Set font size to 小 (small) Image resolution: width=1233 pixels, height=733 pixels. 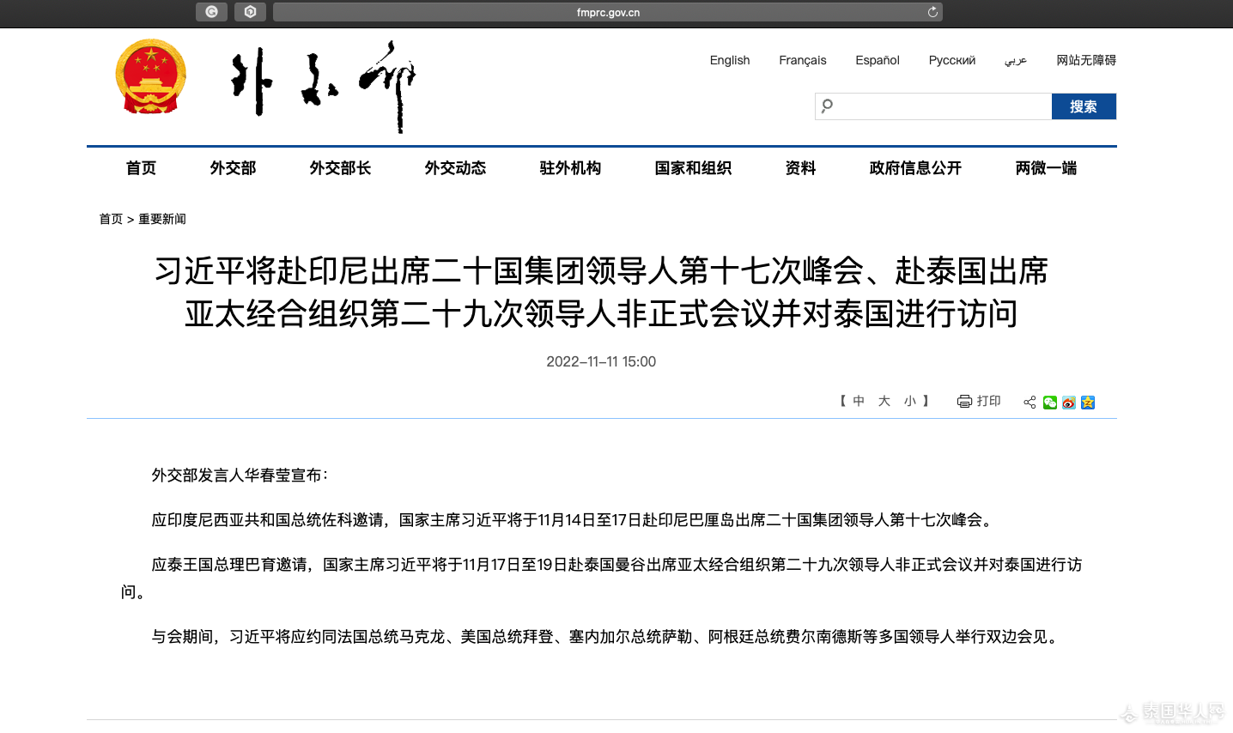pos(909,402)
